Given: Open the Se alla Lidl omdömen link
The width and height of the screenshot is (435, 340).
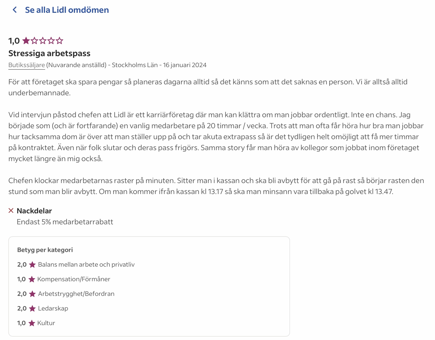Looking at the screenshot, I should pyautogui.click(x=67, y=10).
